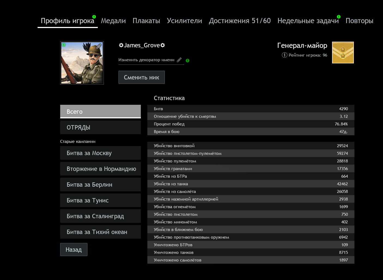Go to the Повторы tab
This screenshot has height=280, width=383.
coord(359,21)
